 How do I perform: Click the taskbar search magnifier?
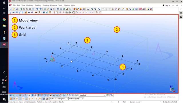pos(4,8)
